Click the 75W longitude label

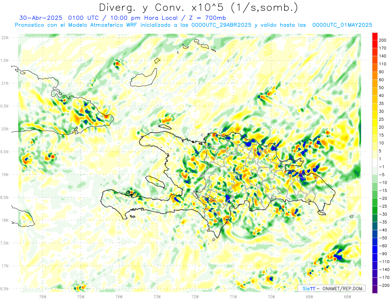(81, 296)
